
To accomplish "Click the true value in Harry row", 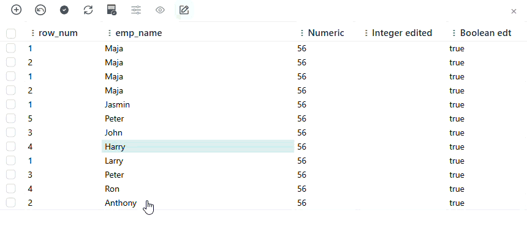I will click(457, 147).
